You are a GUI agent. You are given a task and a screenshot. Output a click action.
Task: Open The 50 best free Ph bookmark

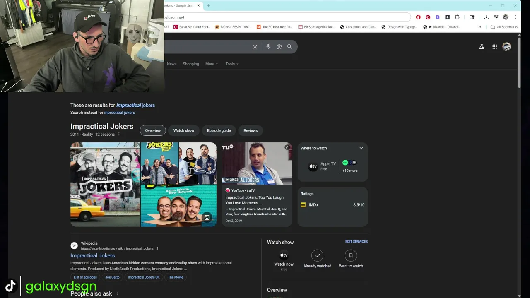point(275,27)
